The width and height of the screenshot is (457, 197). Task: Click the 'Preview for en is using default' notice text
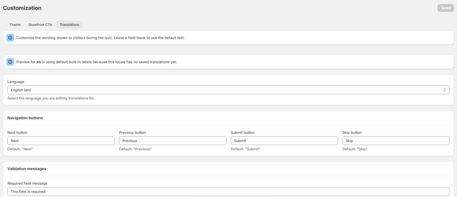tap(96, 62)
